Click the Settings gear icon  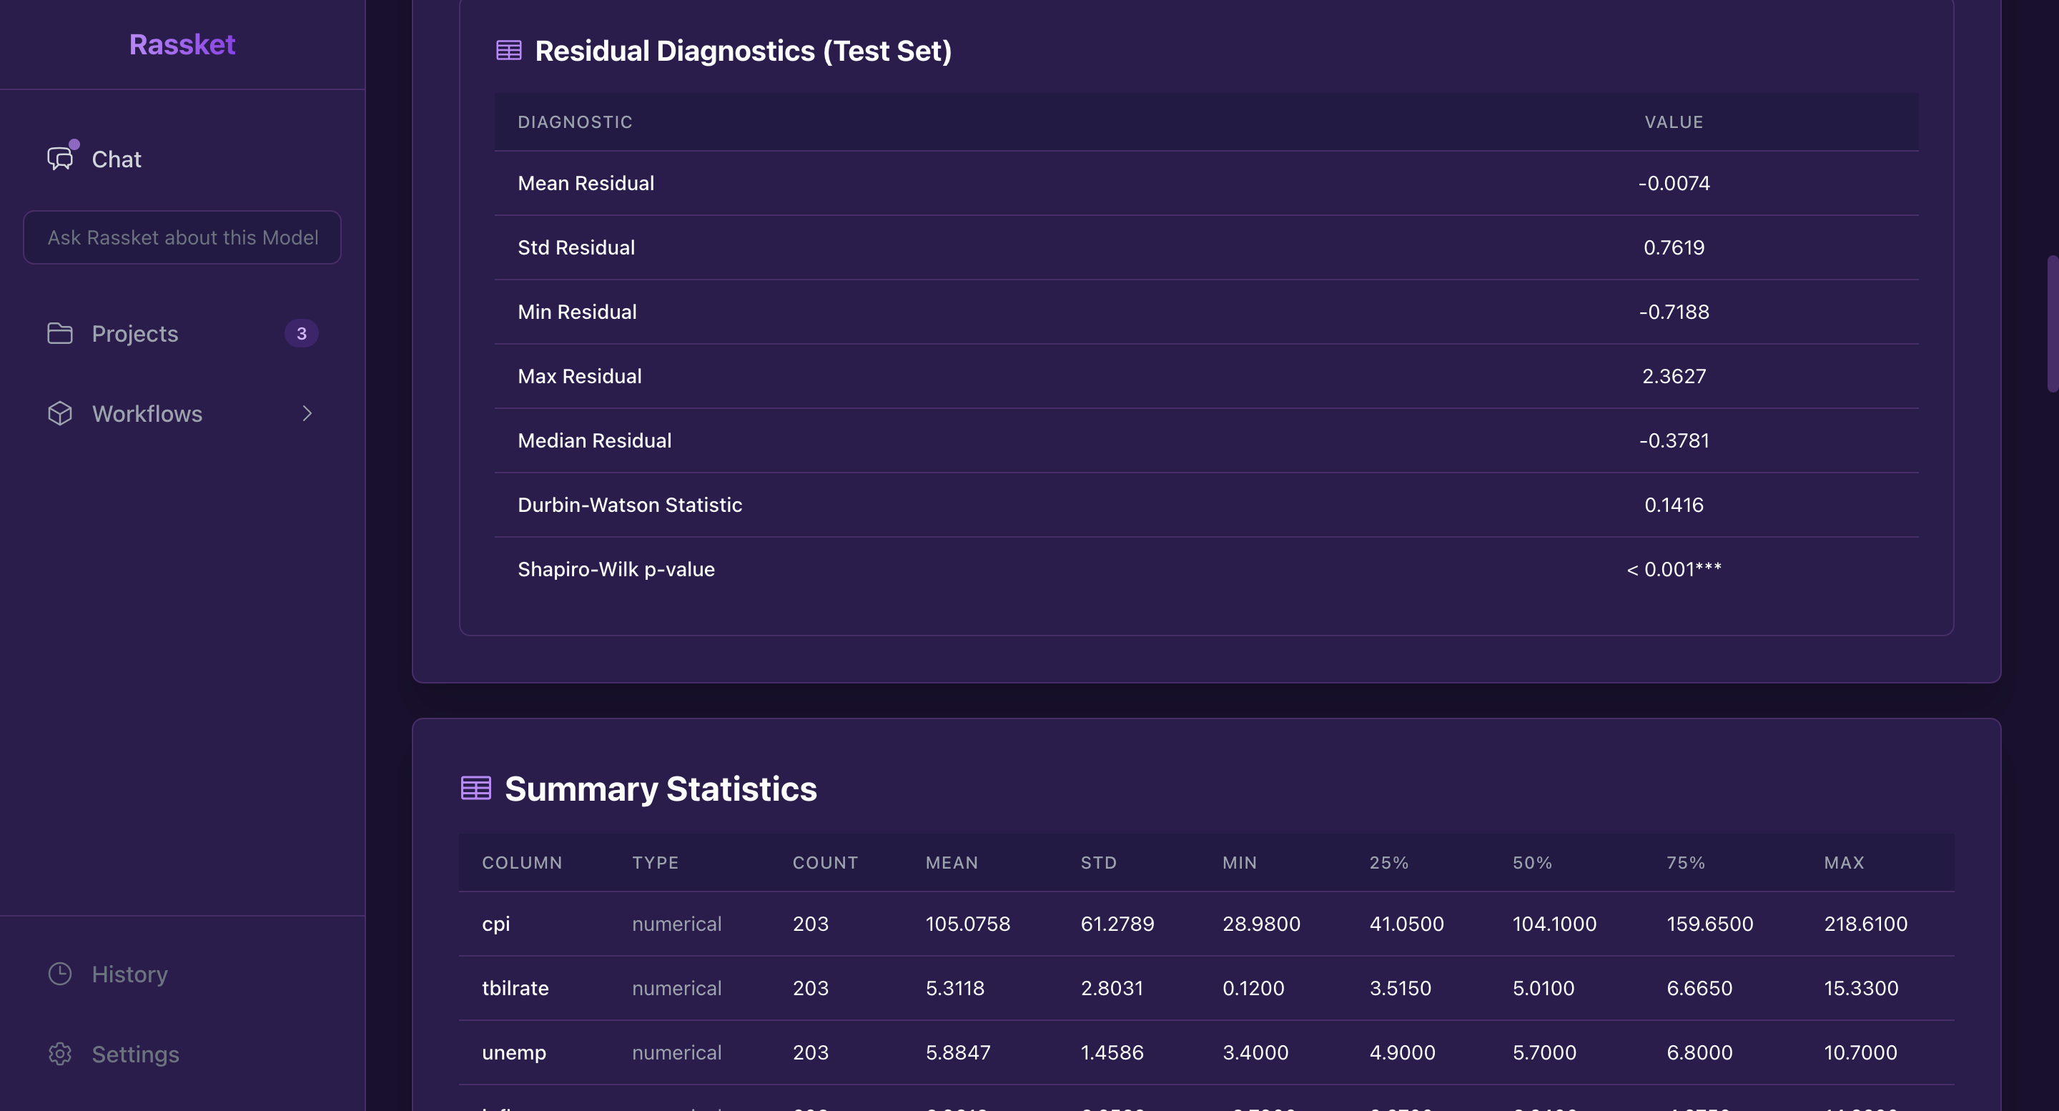(60, 1054)
